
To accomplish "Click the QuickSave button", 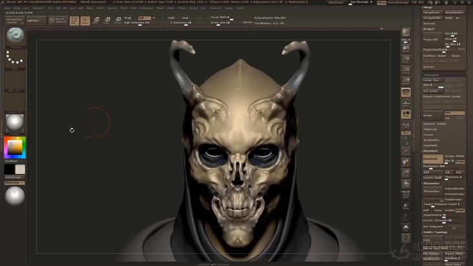I will pos(336,3).
